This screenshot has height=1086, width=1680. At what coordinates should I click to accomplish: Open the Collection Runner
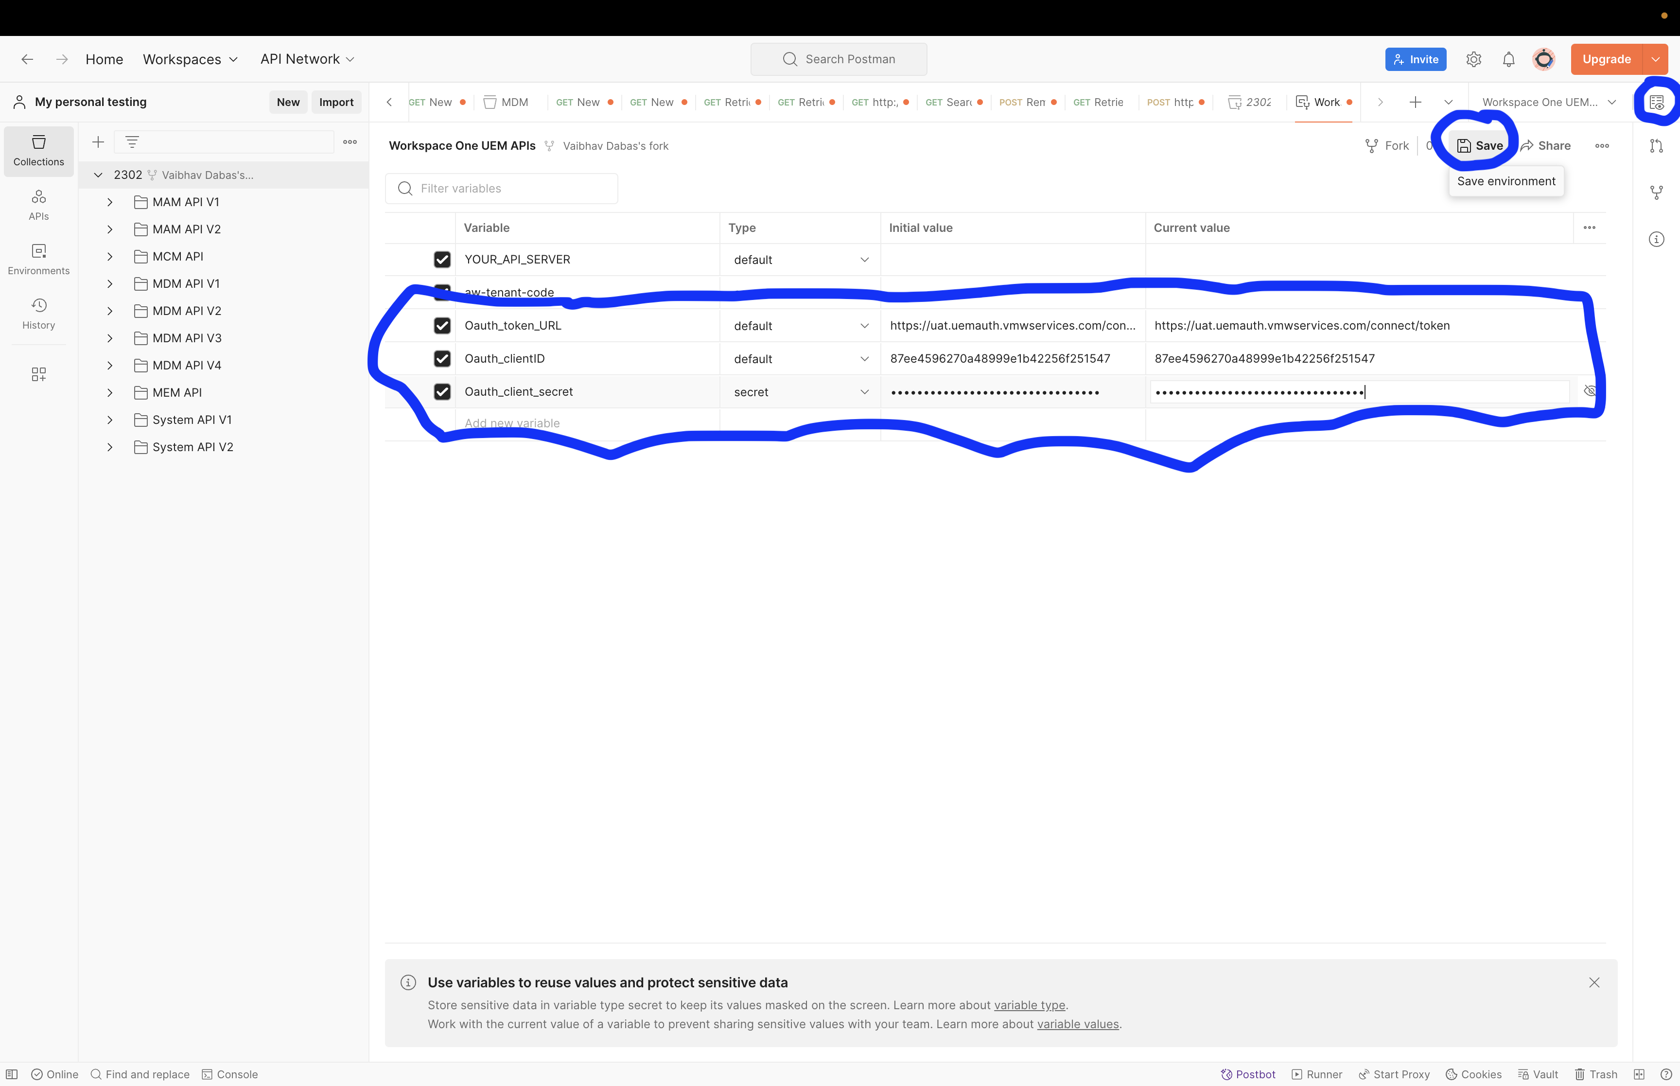[1318, 1074]
